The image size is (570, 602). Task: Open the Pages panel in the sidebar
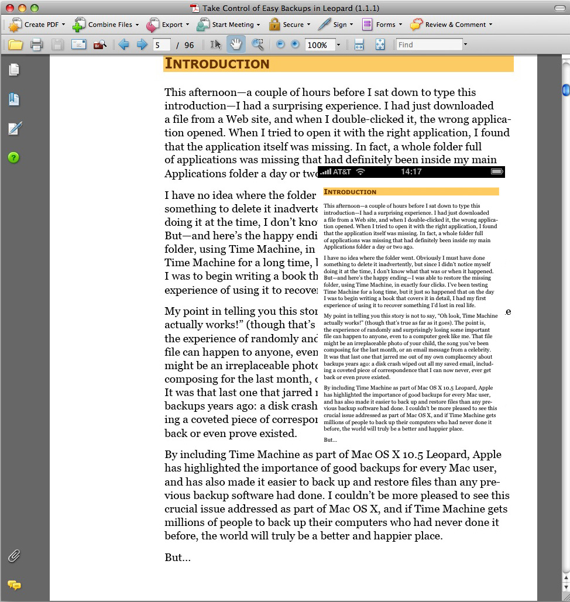[14, 70]
